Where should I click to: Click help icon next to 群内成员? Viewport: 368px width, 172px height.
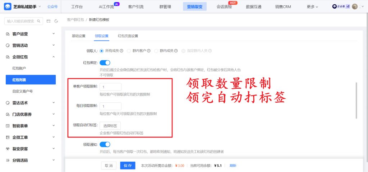click(x=176, y=51)
